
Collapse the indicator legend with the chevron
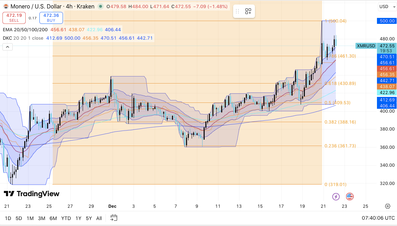7,47
